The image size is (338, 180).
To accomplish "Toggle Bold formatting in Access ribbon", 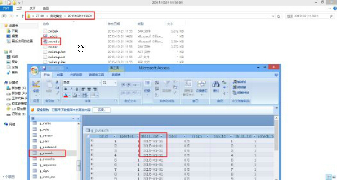I will (65, 89).
